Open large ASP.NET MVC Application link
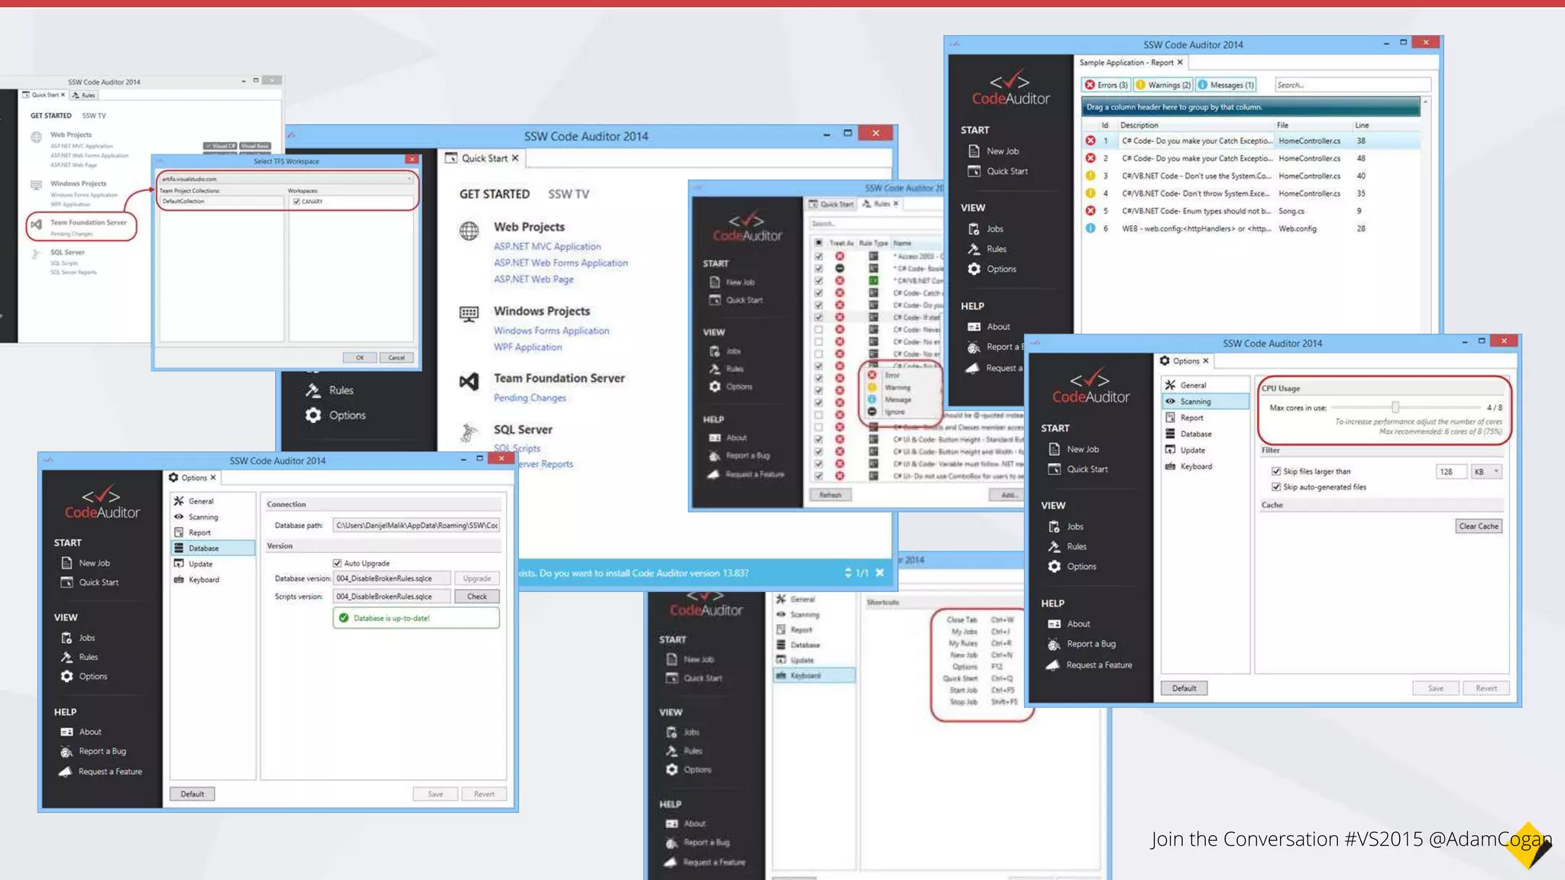1565x880 pixels. coord(547,247)
